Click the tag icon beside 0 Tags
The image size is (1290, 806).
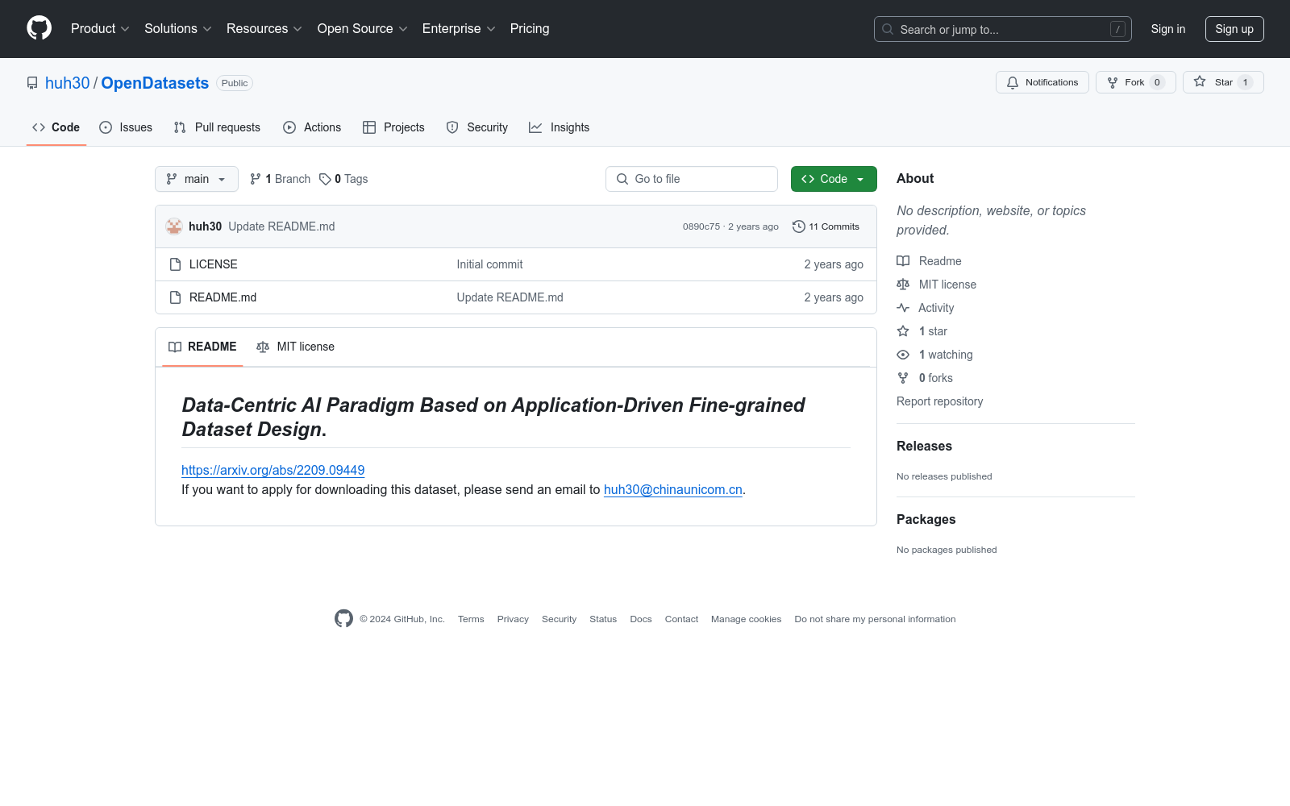click(x=325, y=179)
